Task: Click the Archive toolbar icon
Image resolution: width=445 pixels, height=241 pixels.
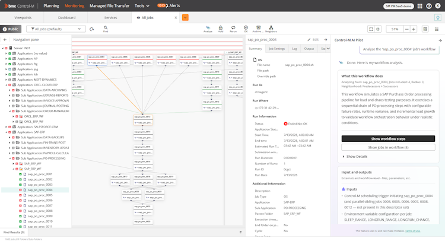Action: (x=258, y=28)
